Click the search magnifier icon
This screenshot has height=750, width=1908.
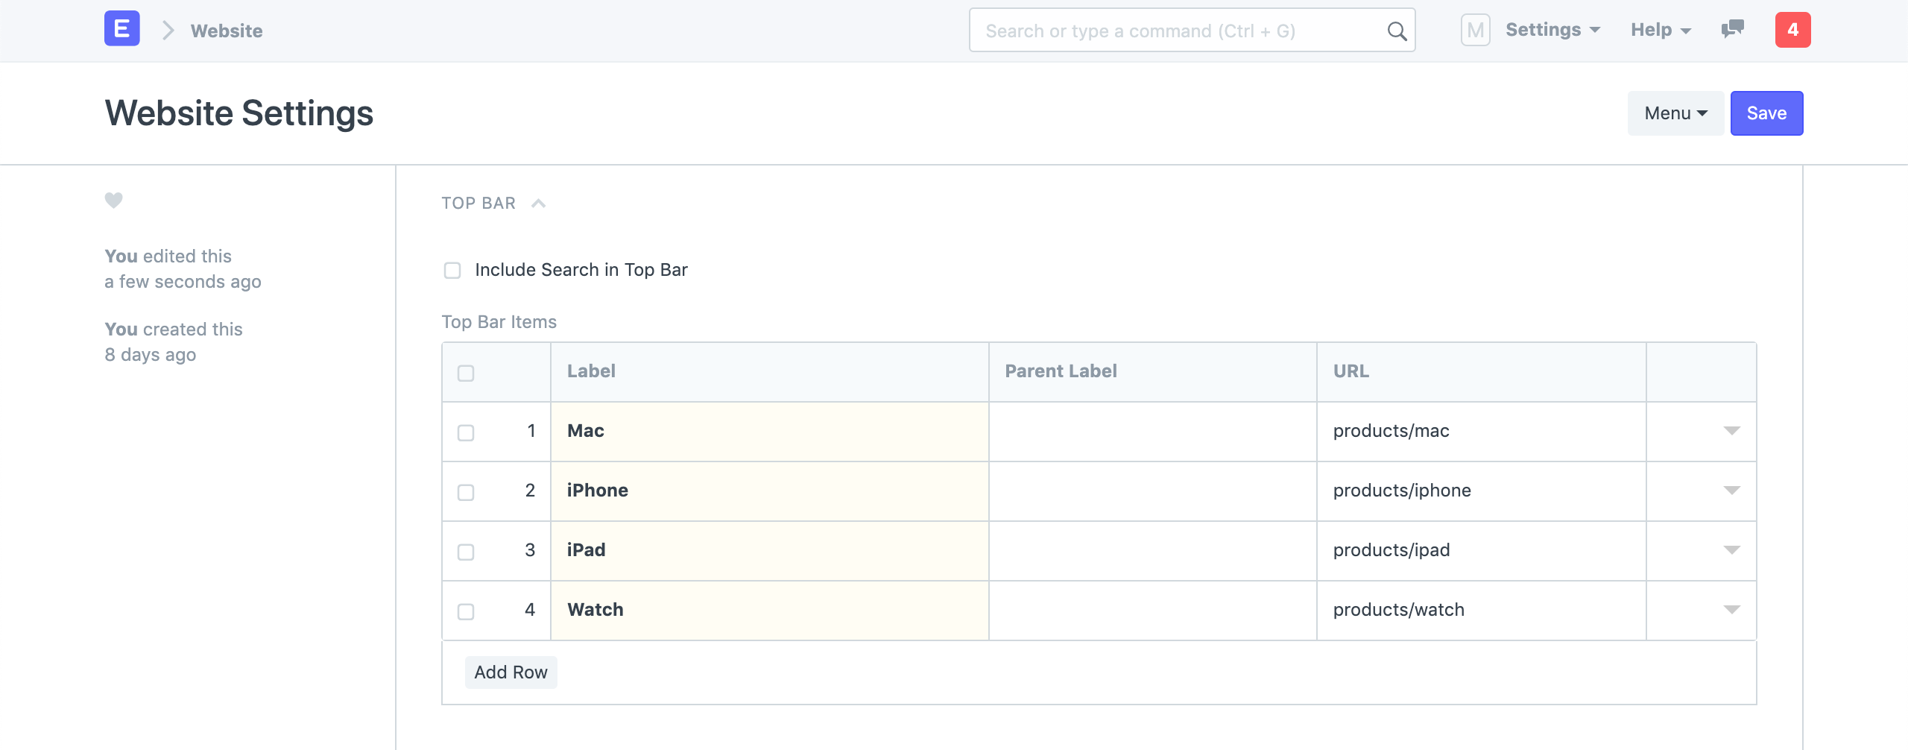1395,31
